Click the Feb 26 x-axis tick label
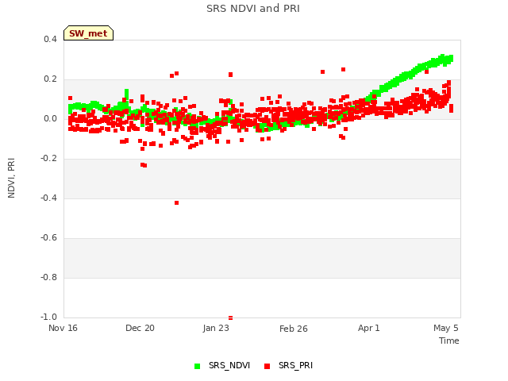 click(x=294, y=329)
